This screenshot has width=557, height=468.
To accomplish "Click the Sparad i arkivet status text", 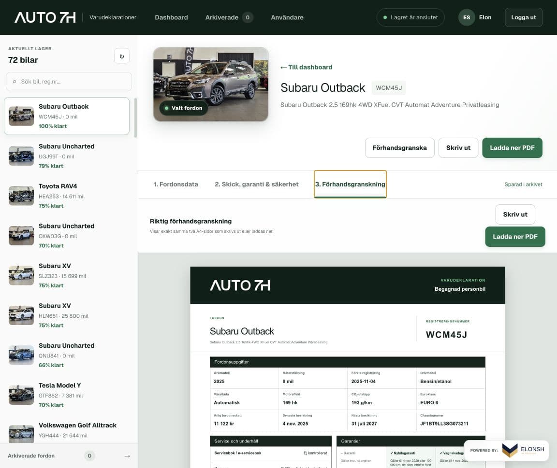I will click(523, 184).
